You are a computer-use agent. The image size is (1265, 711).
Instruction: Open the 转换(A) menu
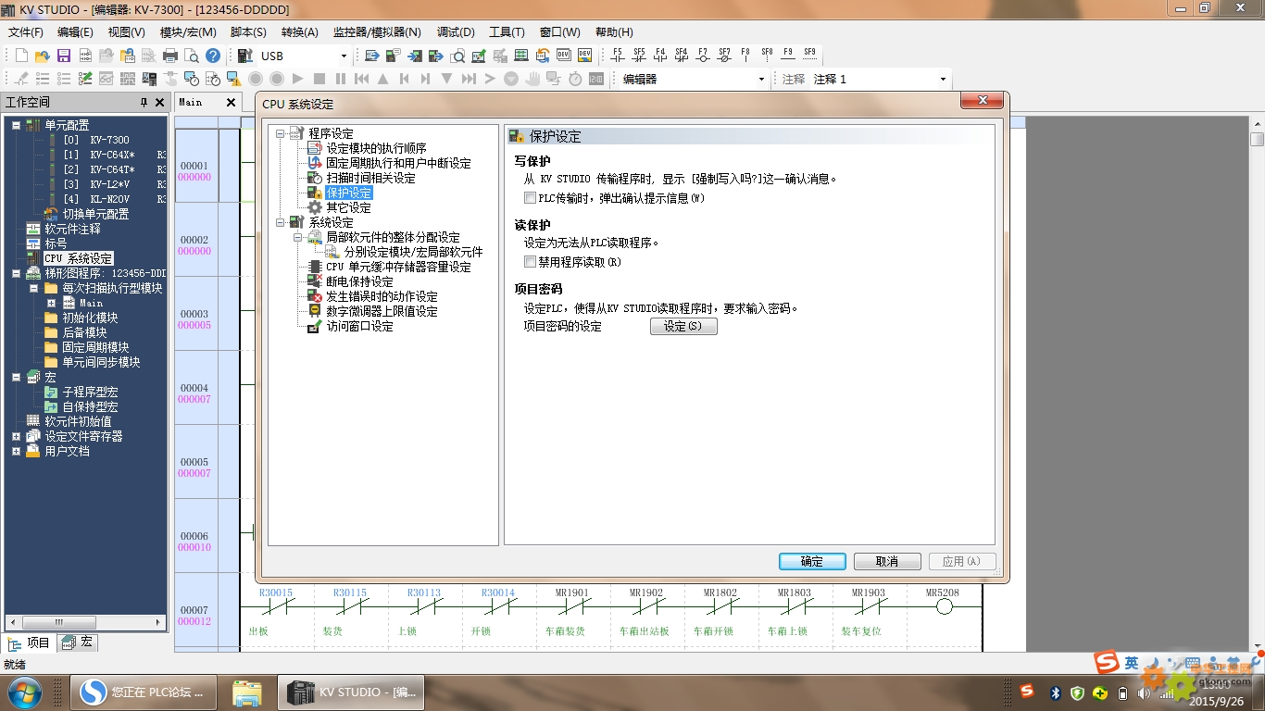click(299, 31)
